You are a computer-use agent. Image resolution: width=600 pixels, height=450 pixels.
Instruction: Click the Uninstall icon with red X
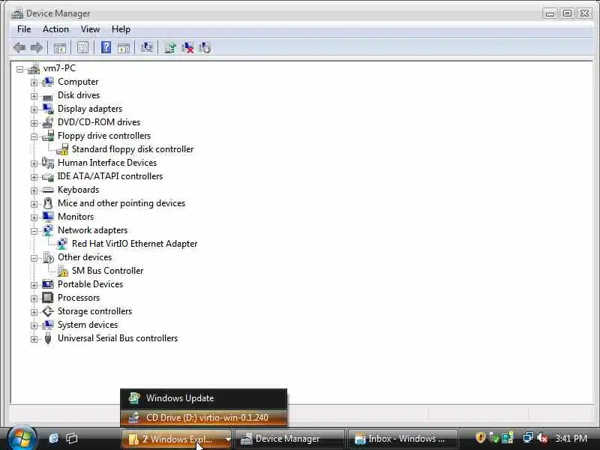pos(187,48)
